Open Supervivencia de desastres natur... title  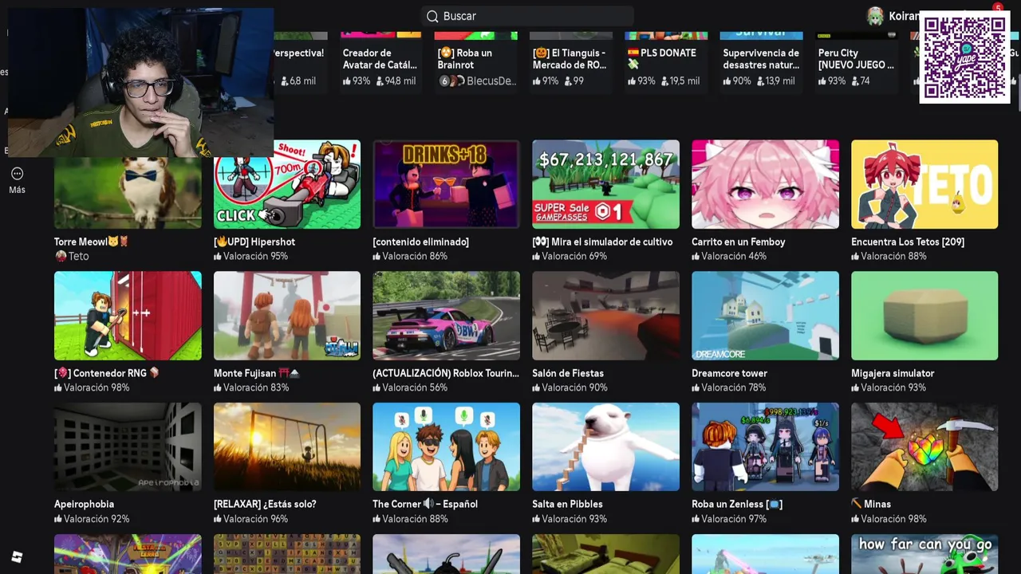[761, 58]
